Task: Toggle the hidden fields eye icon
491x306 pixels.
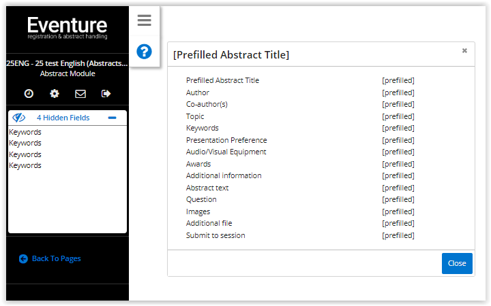Action: pos(19,118)
